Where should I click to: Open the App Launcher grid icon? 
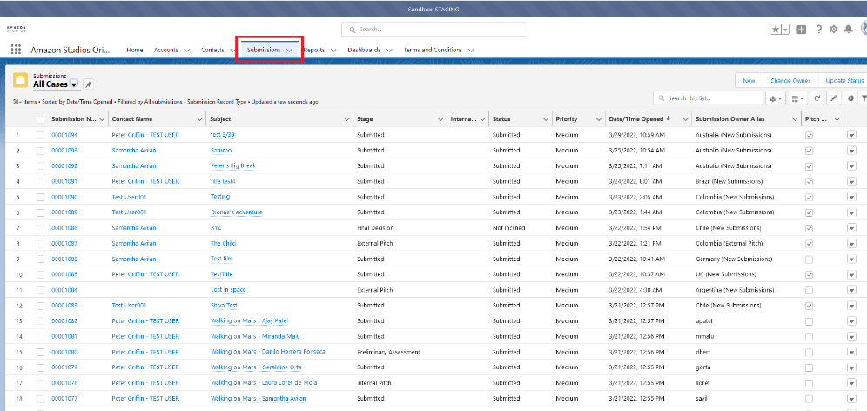[x=16, y=50]
